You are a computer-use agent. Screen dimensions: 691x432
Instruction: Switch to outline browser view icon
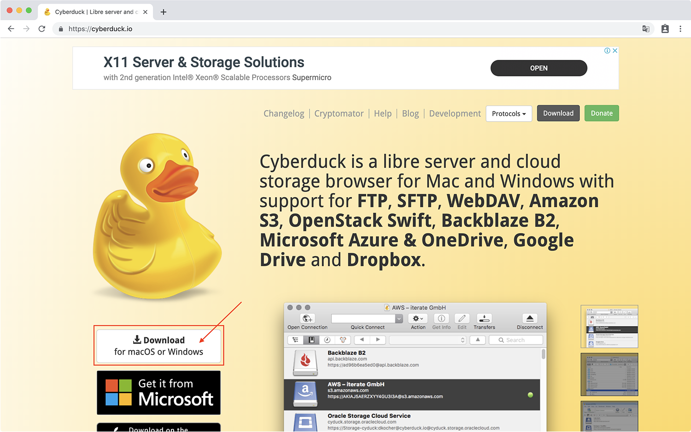click(295, 340)
